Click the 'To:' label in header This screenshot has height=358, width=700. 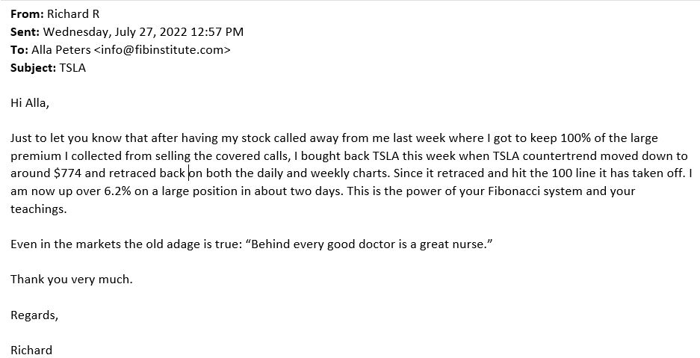tap(19, 50)
